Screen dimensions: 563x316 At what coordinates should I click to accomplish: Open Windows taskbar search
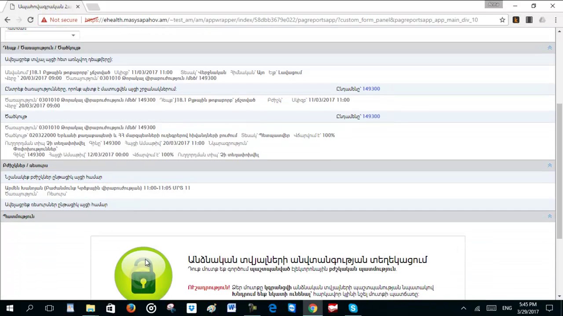click(30, 308)
